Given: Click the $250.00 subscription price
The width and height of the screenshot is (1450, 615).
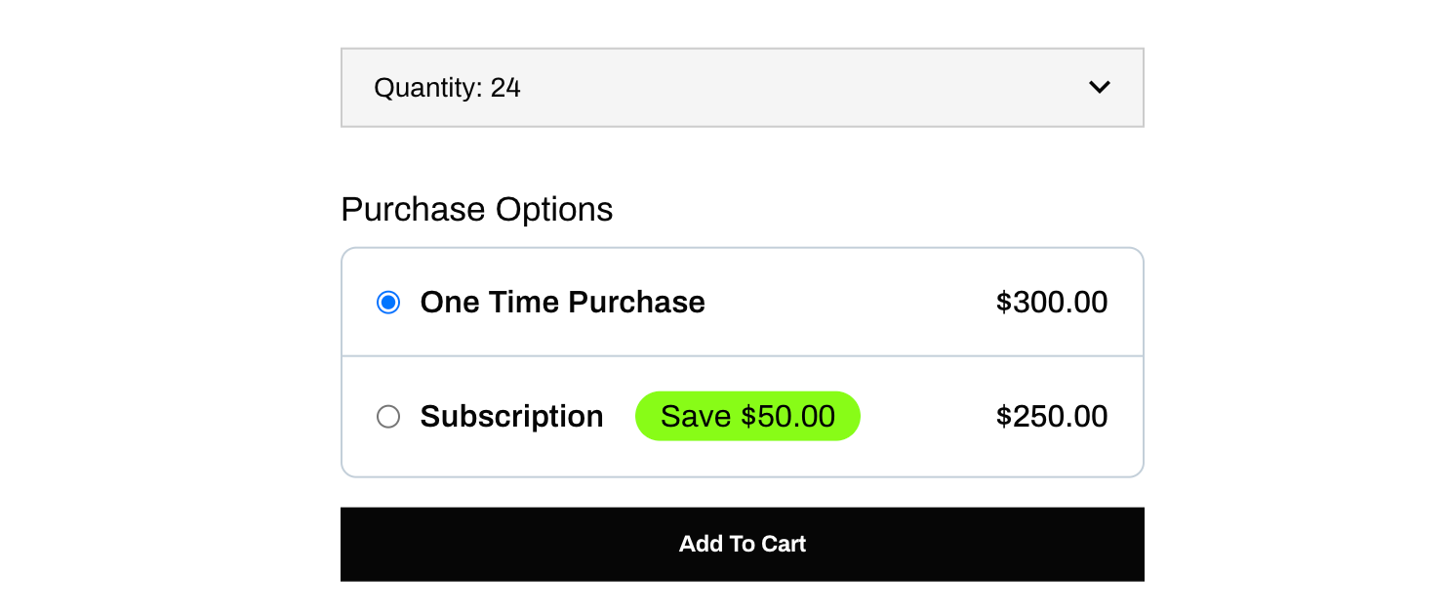Looking at the screenshot, I should point(1051,417).
